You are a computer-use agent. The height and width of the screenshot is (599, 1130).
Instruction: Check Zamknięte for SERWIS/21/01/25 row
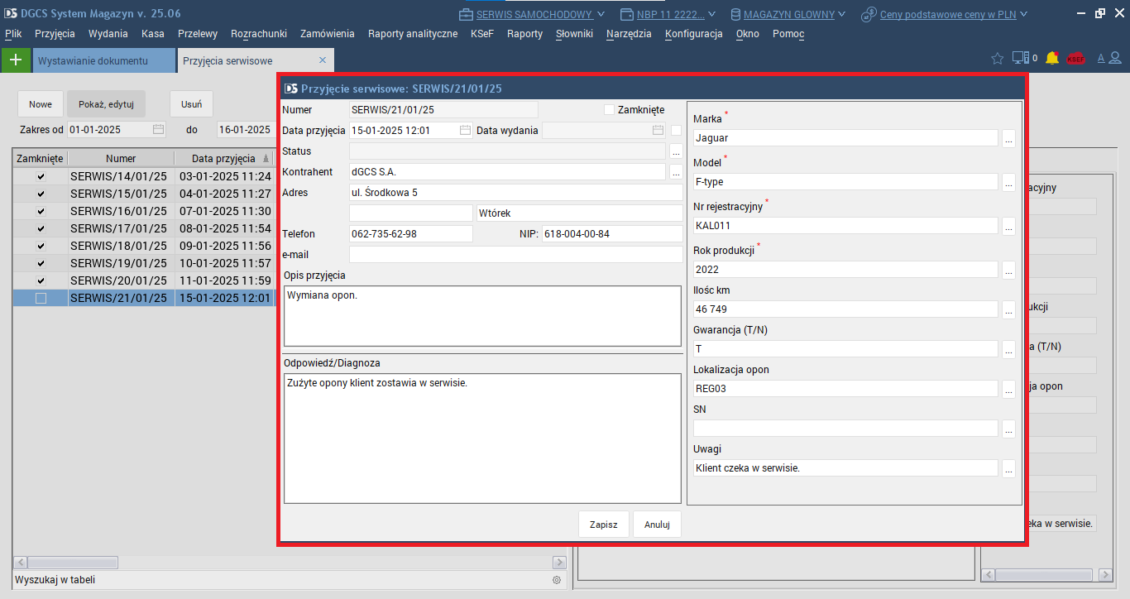click(x=41, y=298)
